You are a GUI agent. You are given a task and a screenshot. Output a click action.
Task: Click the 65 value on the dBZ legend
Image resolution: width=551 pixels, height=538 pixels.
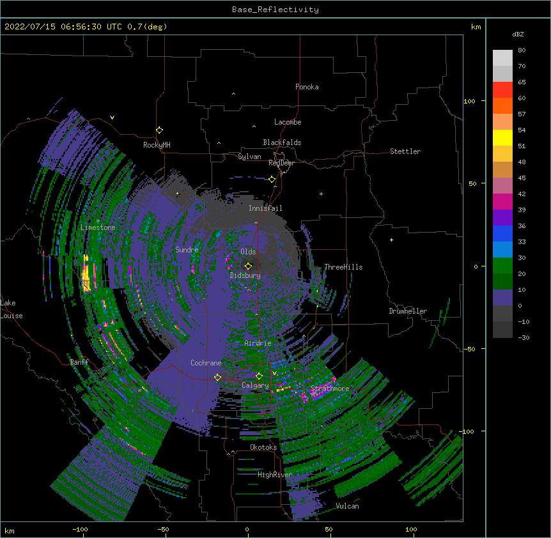coord(522,82)
